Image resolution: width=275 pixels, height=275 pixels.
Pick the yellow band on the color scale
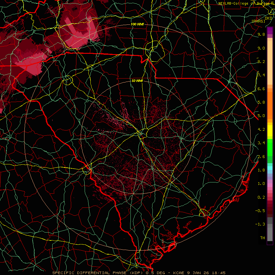270,131
